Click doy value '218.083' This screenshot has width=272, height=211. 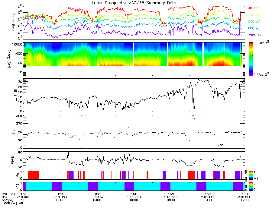pos(60,197)
